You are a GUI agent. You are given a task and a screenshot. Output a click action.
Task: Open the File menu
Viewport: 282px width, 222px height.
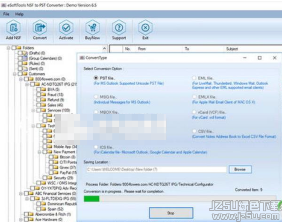tap(6, 14)
